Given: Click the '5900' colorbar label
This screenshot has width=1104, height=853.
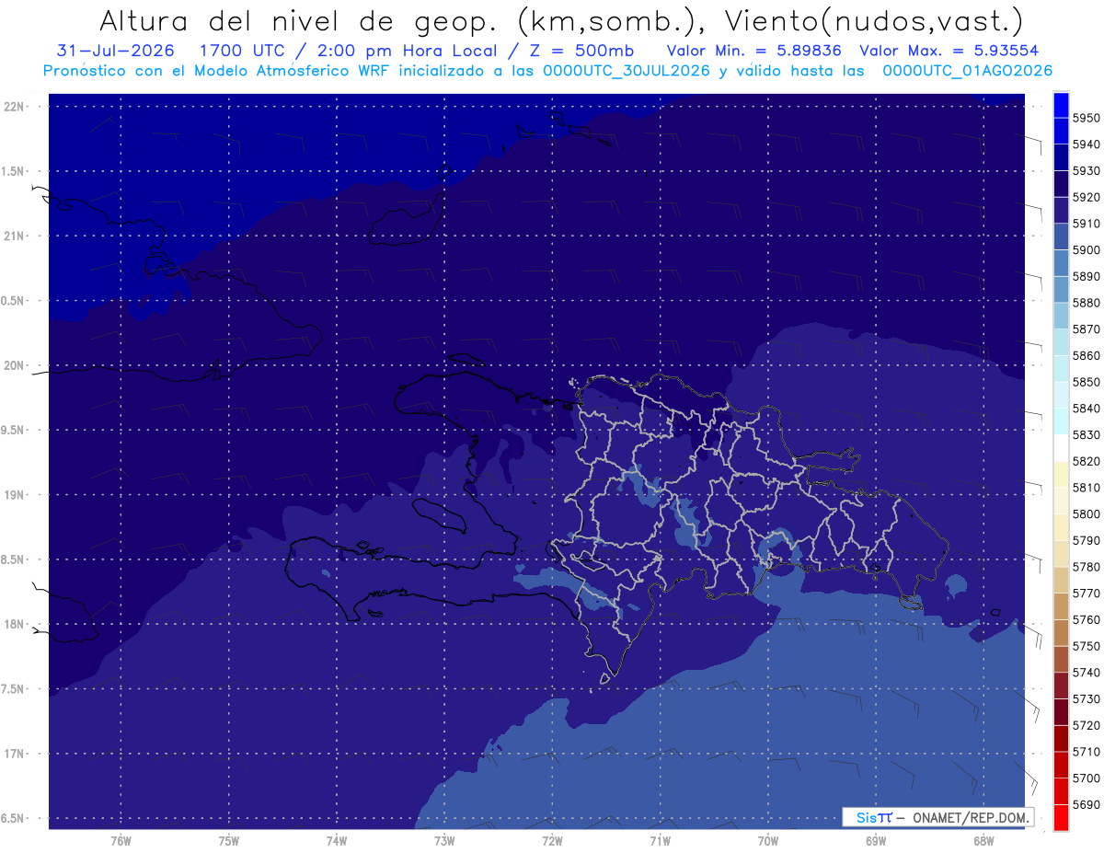Looking at the screenshot, I should point(1087,250).
